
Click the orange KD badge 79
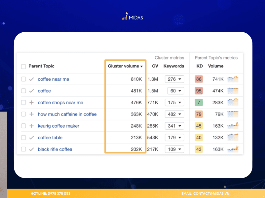199,114
